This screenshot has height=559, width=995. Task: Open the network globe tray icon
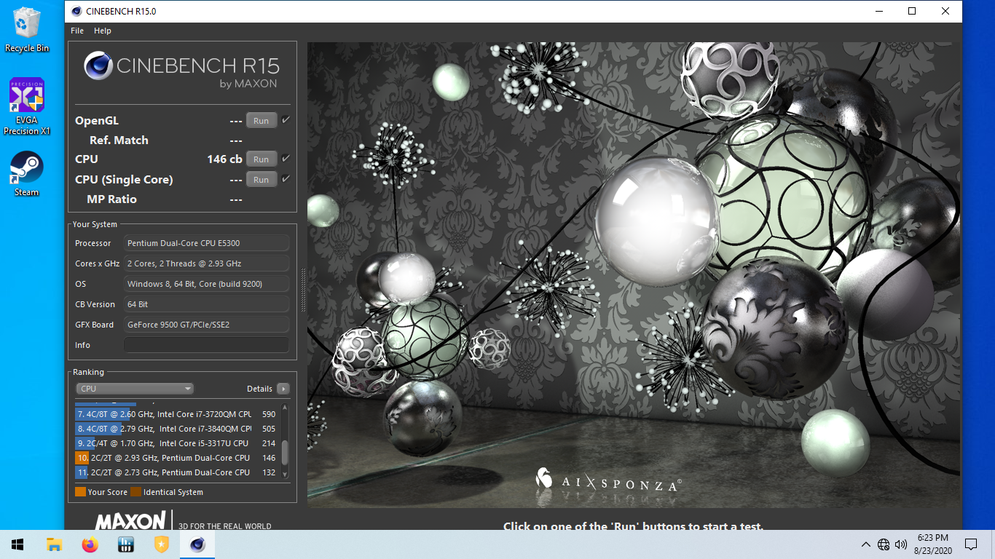coord(884,544)
